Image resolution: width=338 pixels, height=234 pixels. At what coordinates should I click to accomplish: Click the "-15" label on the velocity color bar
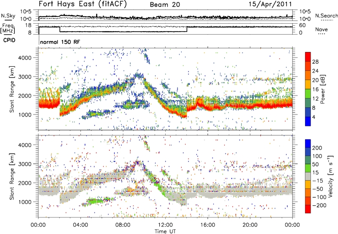pos(318,181)
